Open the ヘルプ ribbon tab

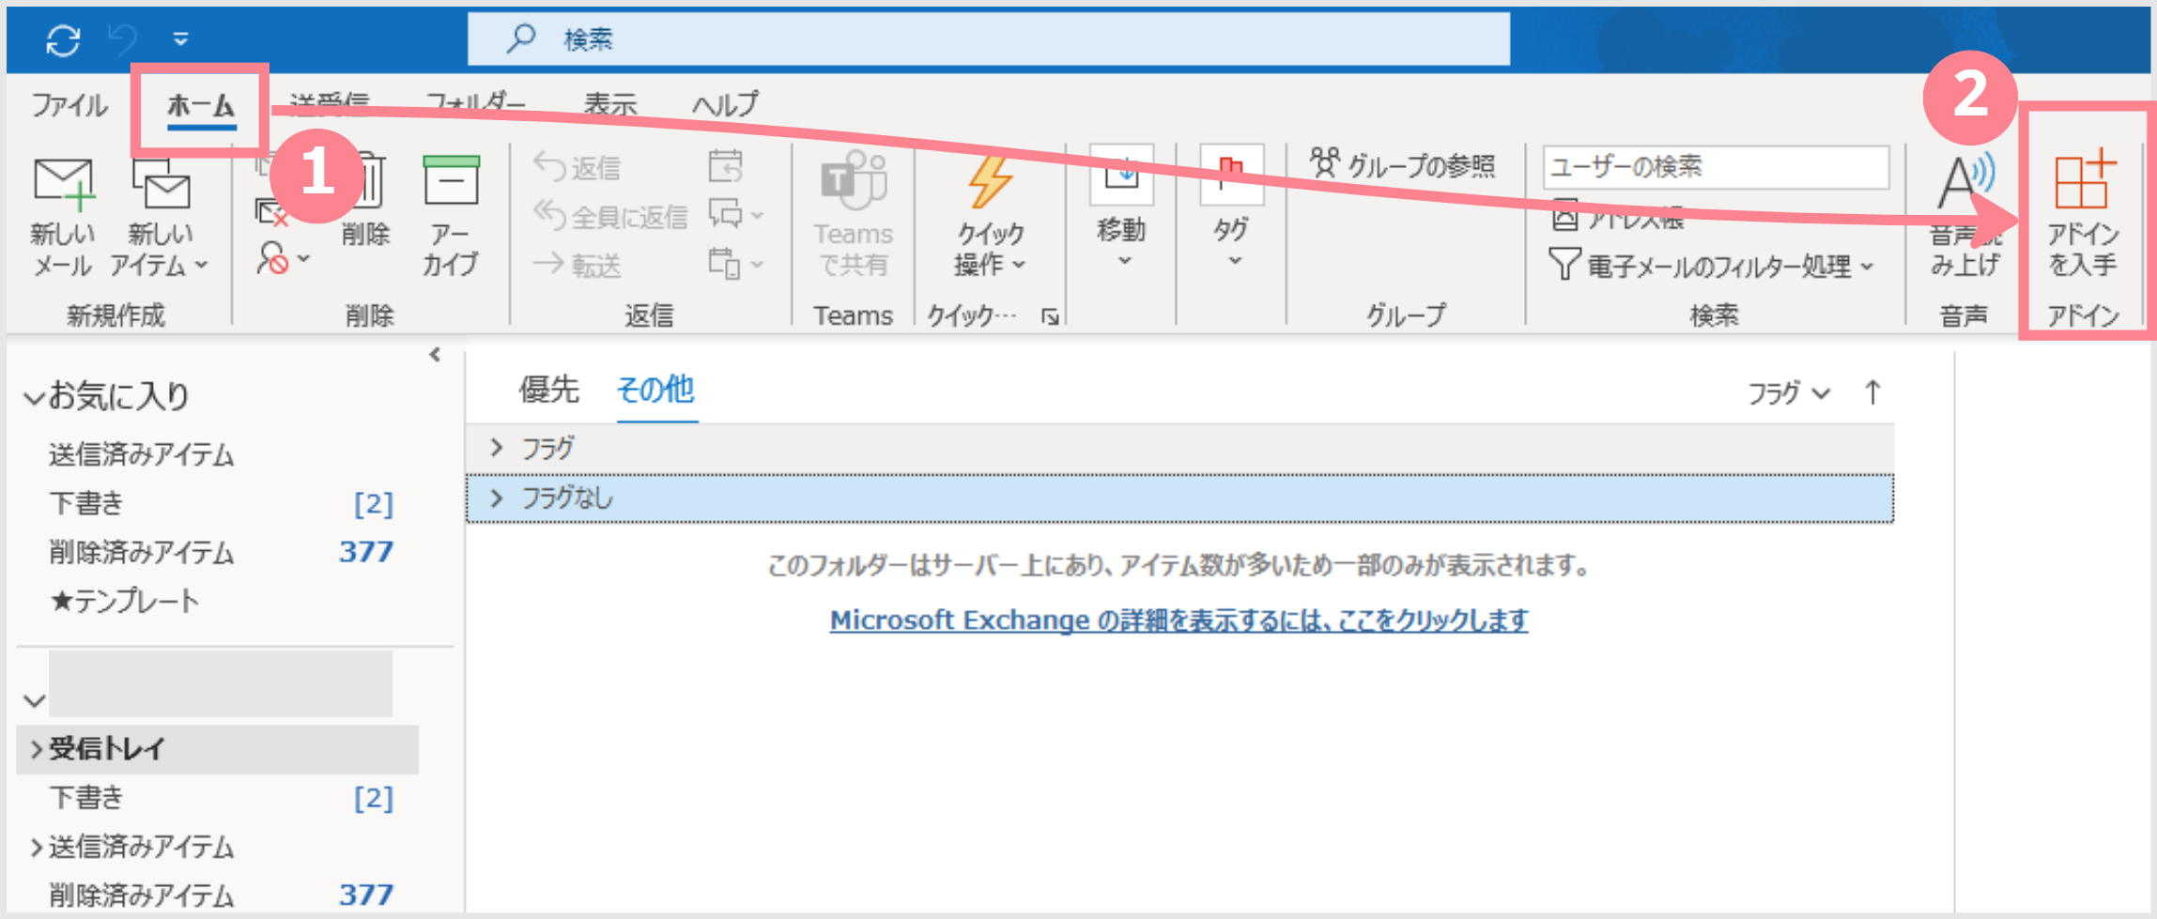click(x=725, y=104)
